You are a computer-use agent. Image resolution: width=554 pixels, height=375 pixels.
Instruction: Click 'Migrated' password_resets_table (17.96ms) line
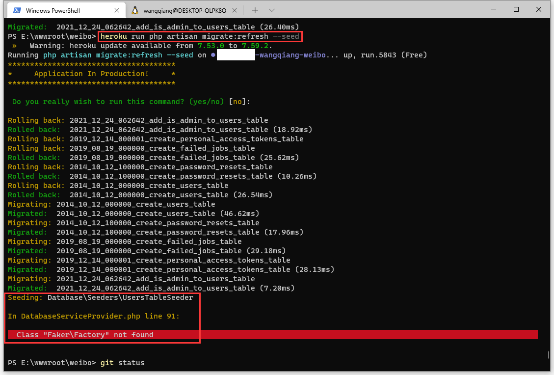click(156, 232)
